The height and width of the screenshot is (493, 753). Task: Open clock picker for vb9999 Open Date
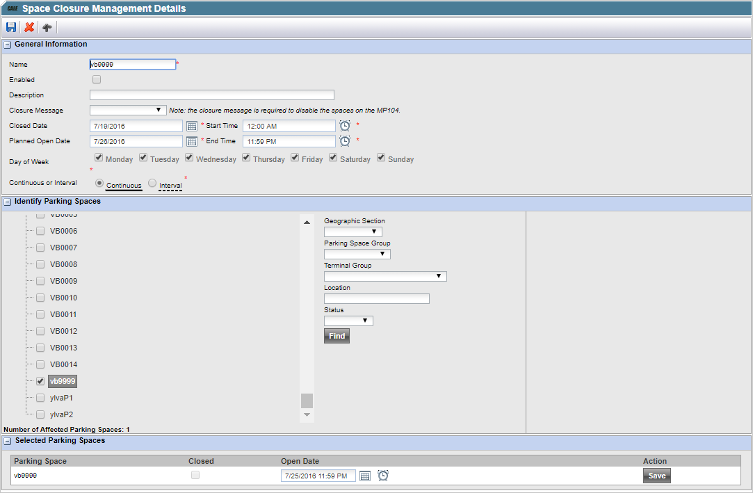(x=382, y=475)
